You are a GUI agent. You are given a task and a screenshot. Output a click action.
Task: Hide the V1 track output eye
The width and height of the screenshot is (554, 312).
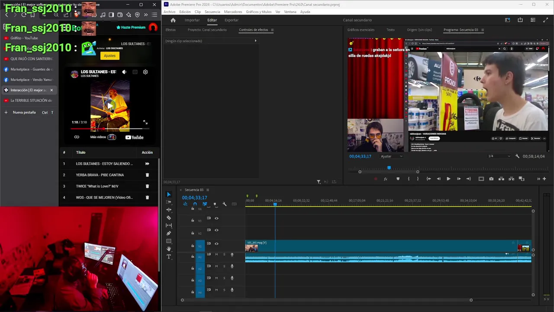(216, 244)
